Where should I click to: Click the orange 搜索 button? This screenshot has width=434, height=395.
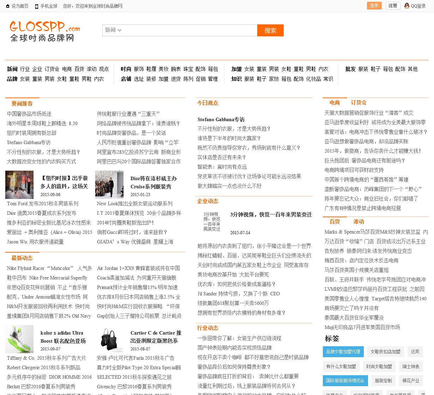(x=270, y=30)
